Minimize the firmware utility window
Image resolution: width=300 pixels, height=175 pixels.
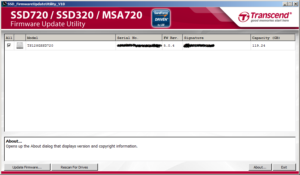pyautogui.click(x=285, y=4)
